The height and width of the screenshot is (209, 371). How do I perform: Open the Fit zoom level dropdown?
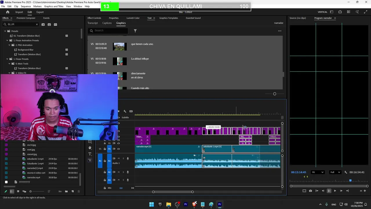pyautogui.click(x=318, y=172)
